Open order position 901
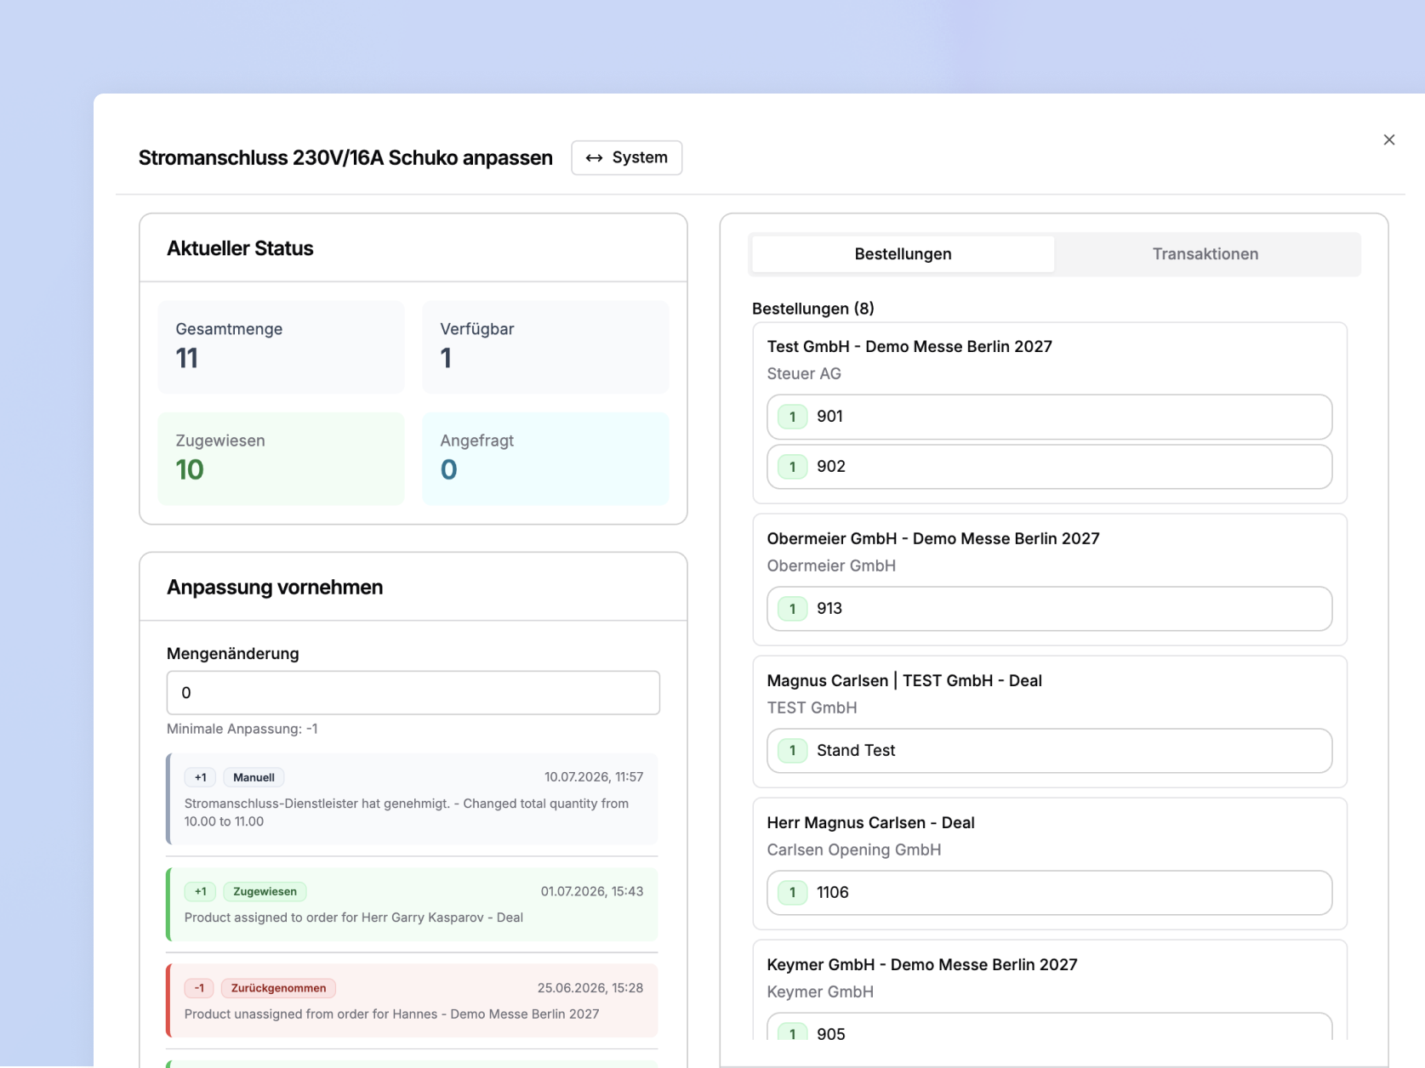 [x=1049, y=417]
